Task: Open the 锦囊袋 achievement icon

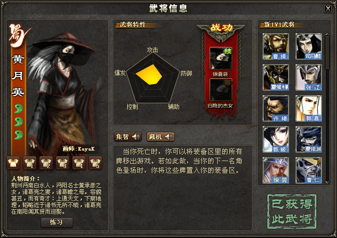Action: tap(221, 58)
